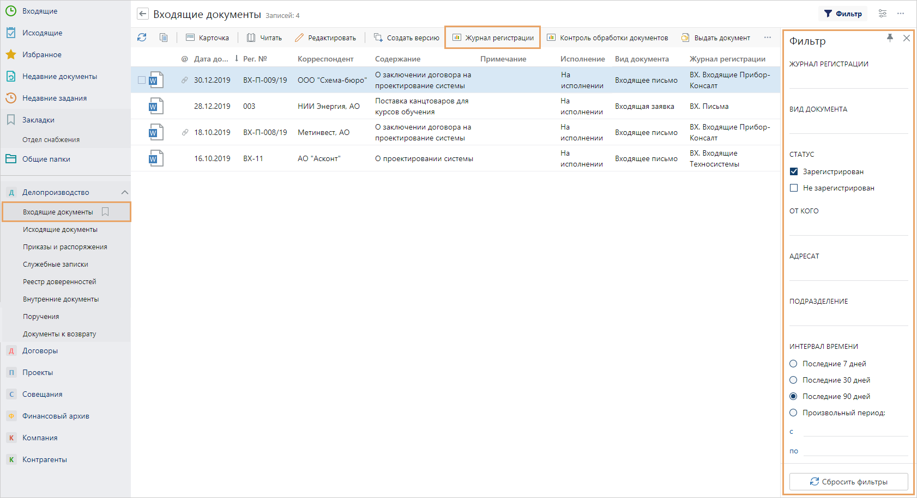The width and height of the screenshot is (917, 498).
Task: Click bookmark icon beside Входящие документы item
Action: (x=106, y=212)
